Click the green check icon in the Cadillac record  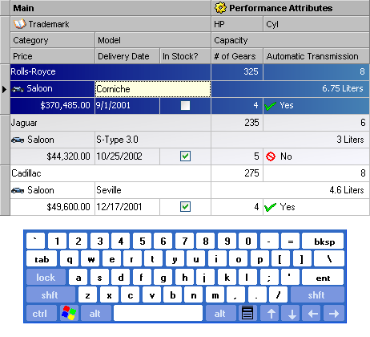[x=270, y=207]
